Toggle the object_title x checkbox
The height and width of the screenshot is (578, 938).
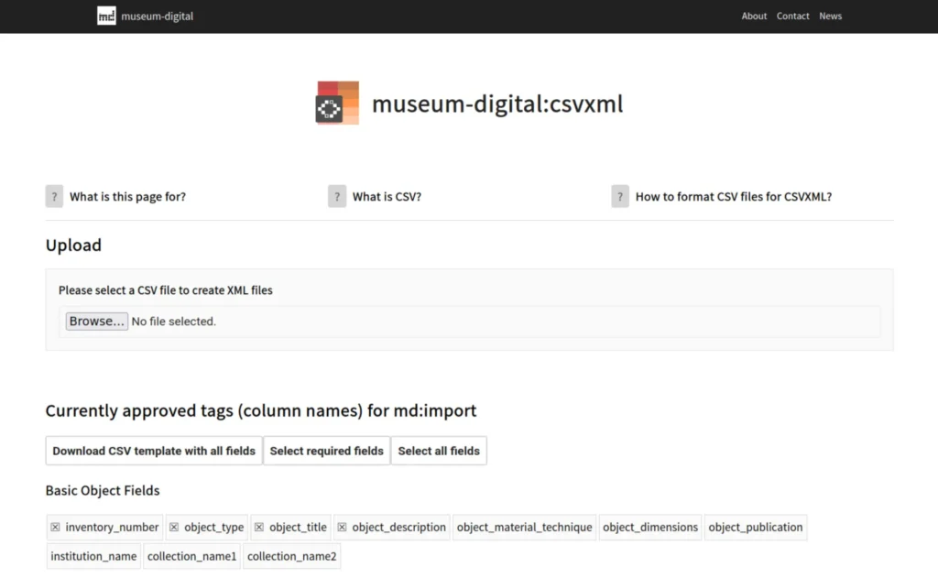(259, 527)
